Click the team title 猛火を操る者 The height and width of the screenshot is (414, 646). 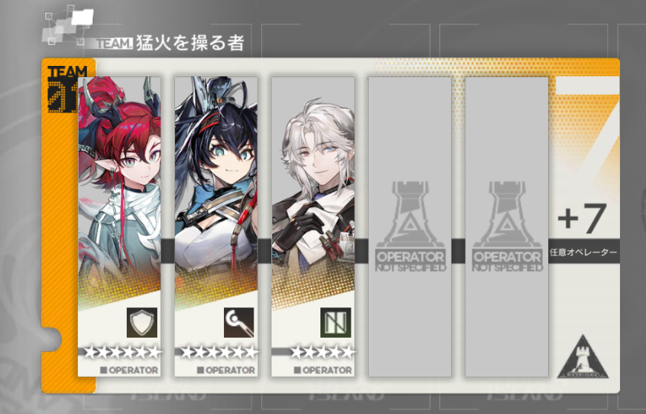click(x=191, y=43)
